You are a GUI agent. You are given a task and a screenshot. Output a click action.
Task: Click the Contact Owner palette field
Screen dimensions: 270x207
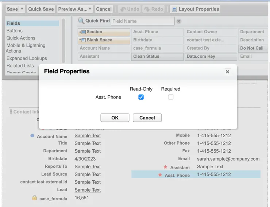click(211, 32)
